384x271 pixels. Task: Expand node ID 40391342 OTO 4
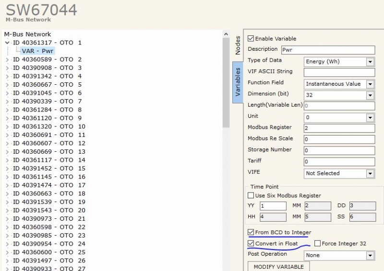[7, 76]
